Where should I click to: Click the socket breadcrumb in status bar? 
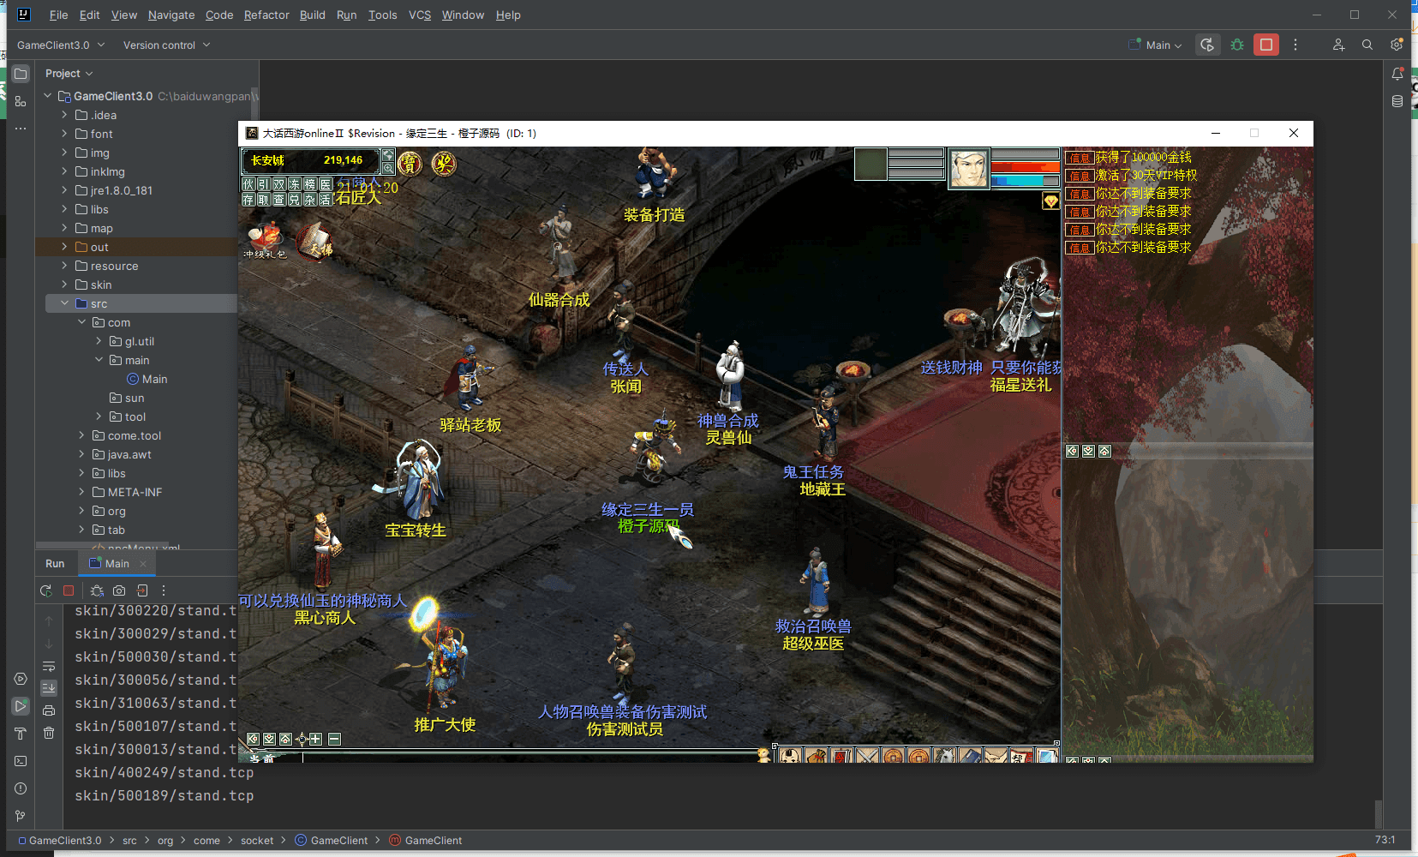[x=257, y=841]
